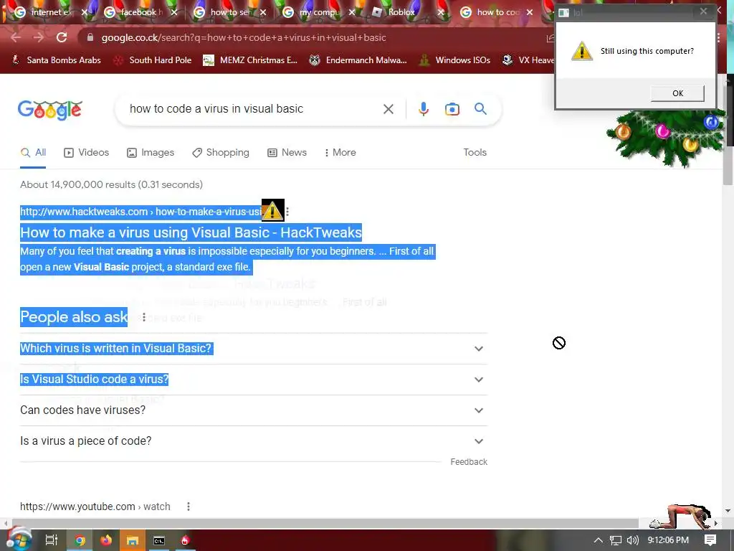Open three-dot menu beside hacktweaks result

coord(287,212)
